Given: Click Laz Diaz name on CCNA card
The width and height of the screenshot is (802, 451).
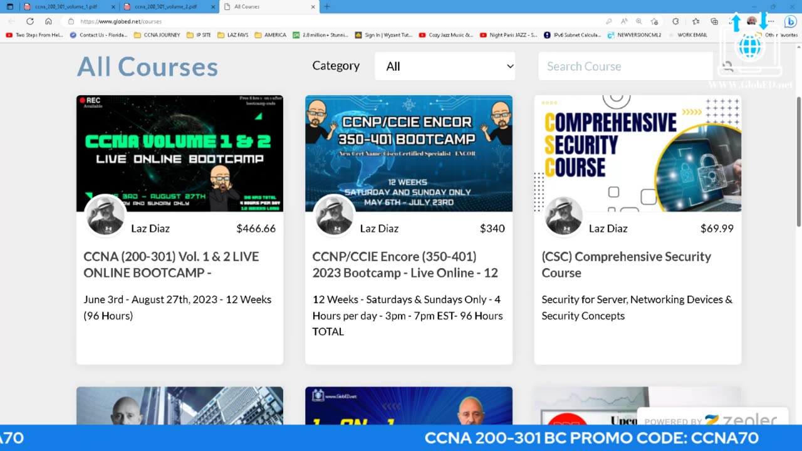Looking at the screenshot, I should [150, 229].
